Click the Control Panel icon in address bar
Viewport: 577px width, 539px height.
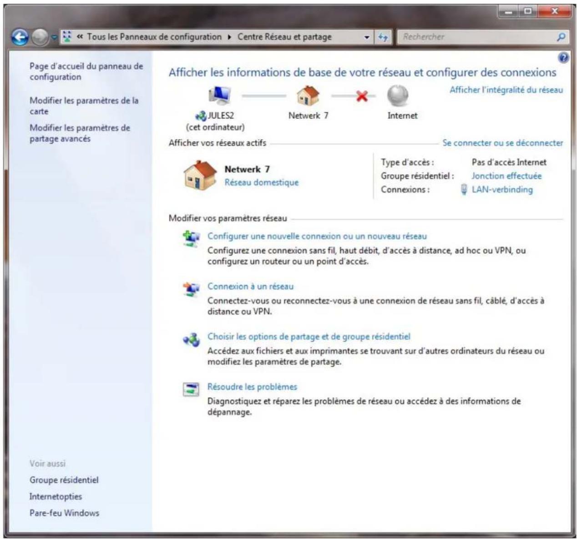point(67,37)
